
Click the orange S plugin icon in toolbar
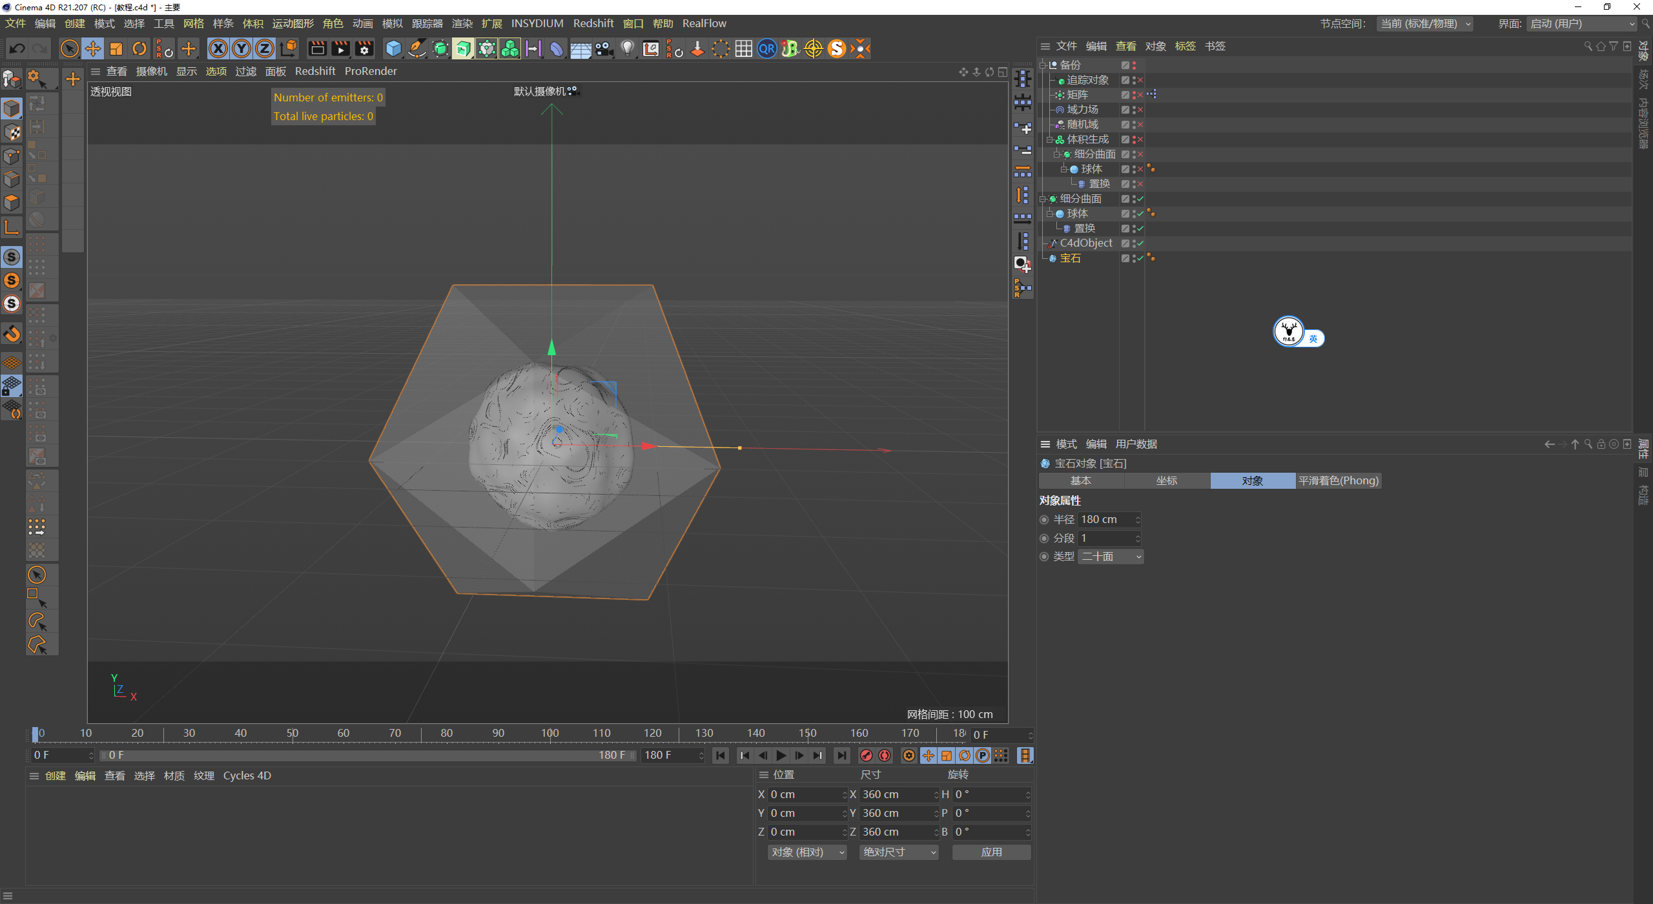[837, 48]
